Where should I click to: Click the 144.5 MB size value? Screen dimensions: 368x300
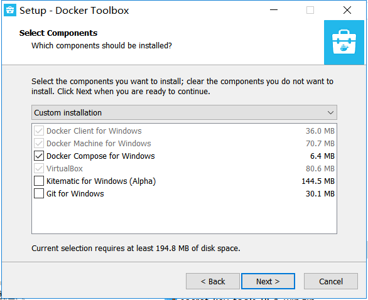tap(318, 181)
